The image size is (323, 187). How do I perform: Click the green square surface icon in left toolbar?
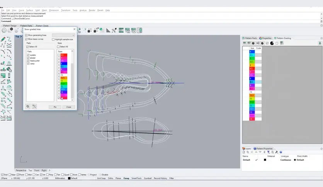coord(3,76)
